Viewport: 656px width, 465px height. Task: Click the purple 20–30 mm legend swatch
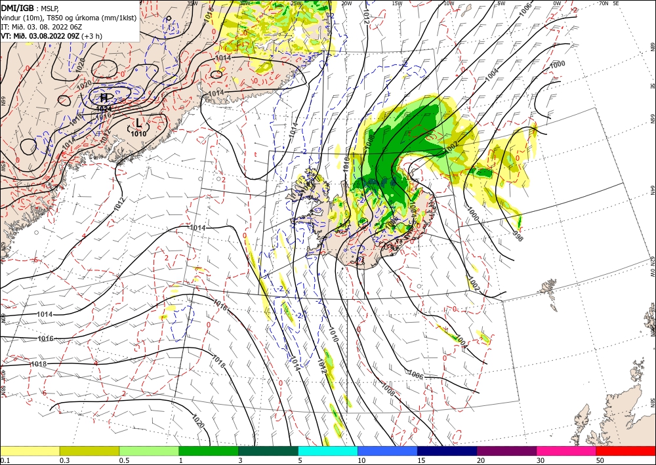pyautogui.click(x=506, y=451)
